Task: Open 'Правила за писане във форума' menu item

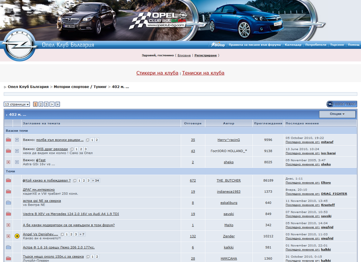Action: [x=255, y=45]
